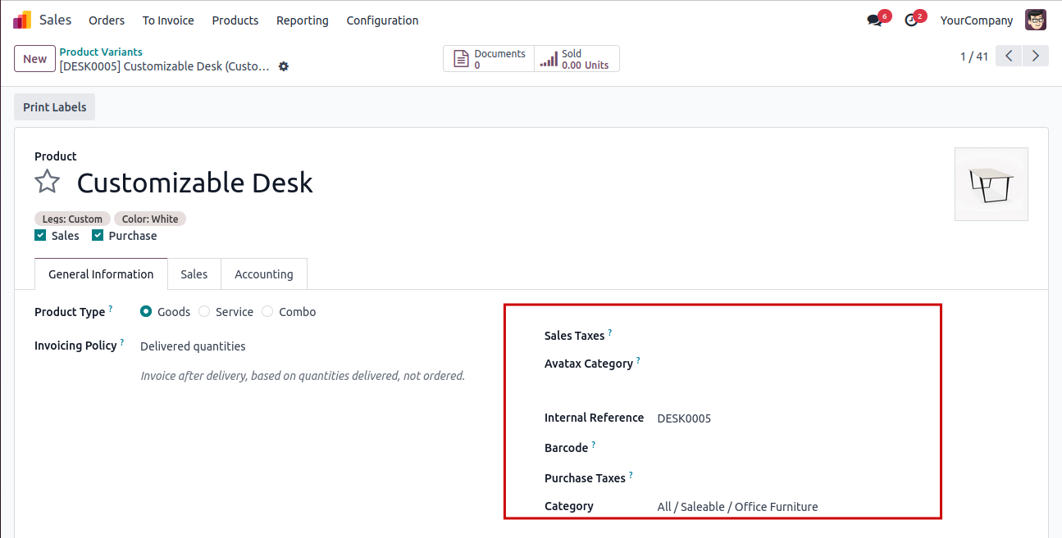
Task: Go to previous record arrow
Action: [x=1009, y=56]
